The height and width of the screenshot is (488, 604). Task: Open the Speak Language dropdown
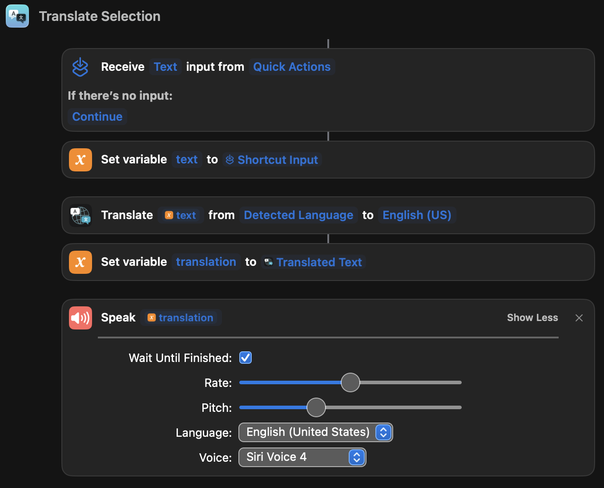315,432
